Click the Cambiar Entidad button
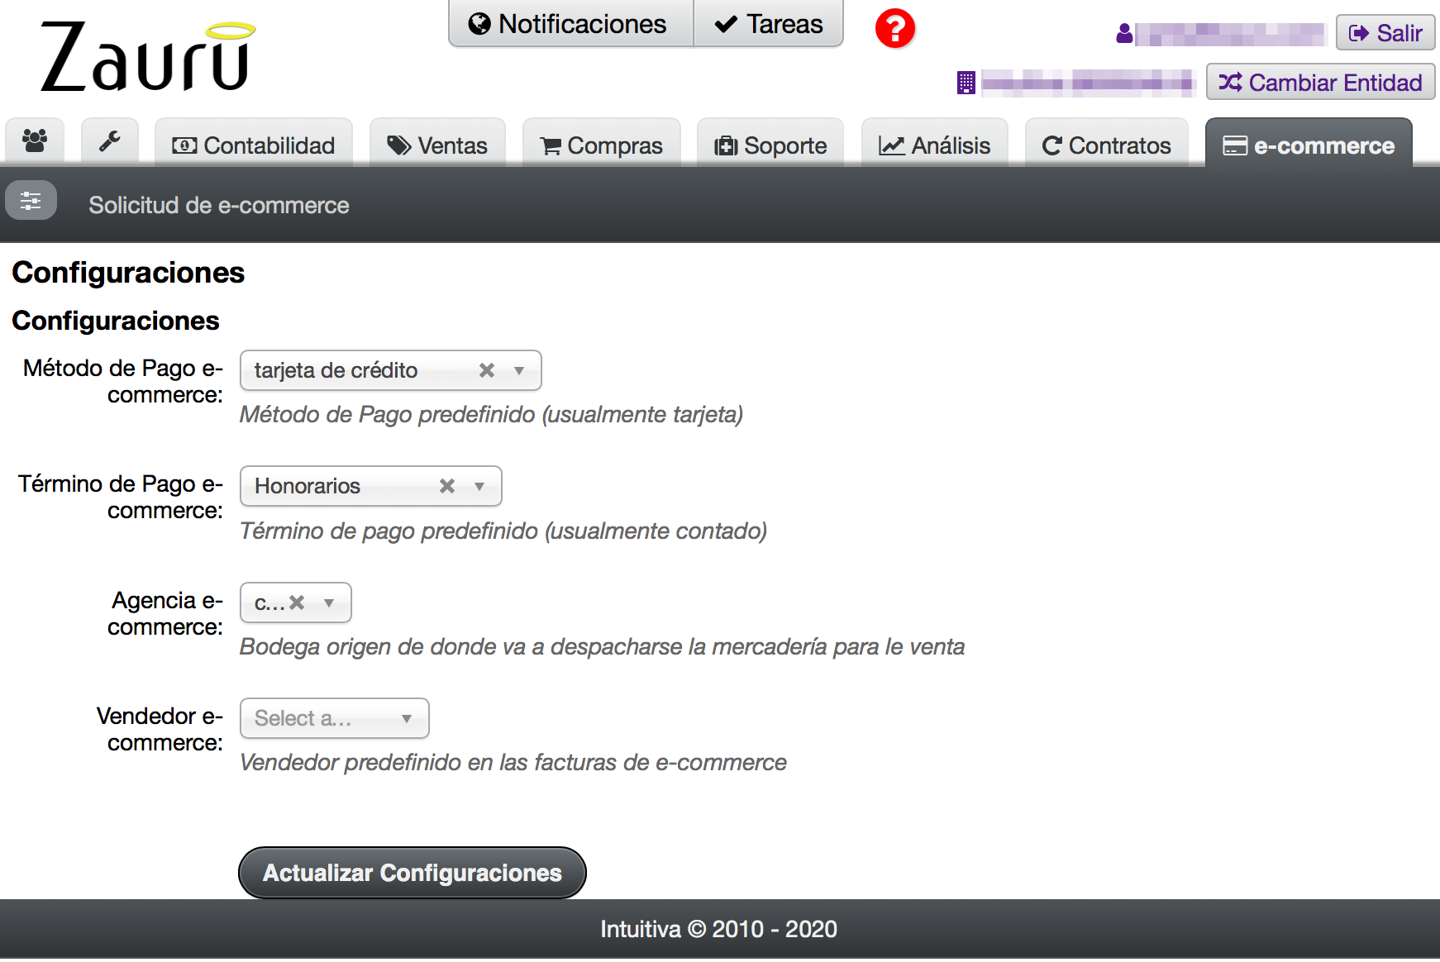This screenshot has height=962, width=1440. [1321, 82]
